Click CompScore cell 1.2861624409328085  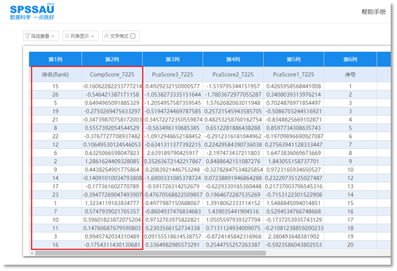pos(112,161)
